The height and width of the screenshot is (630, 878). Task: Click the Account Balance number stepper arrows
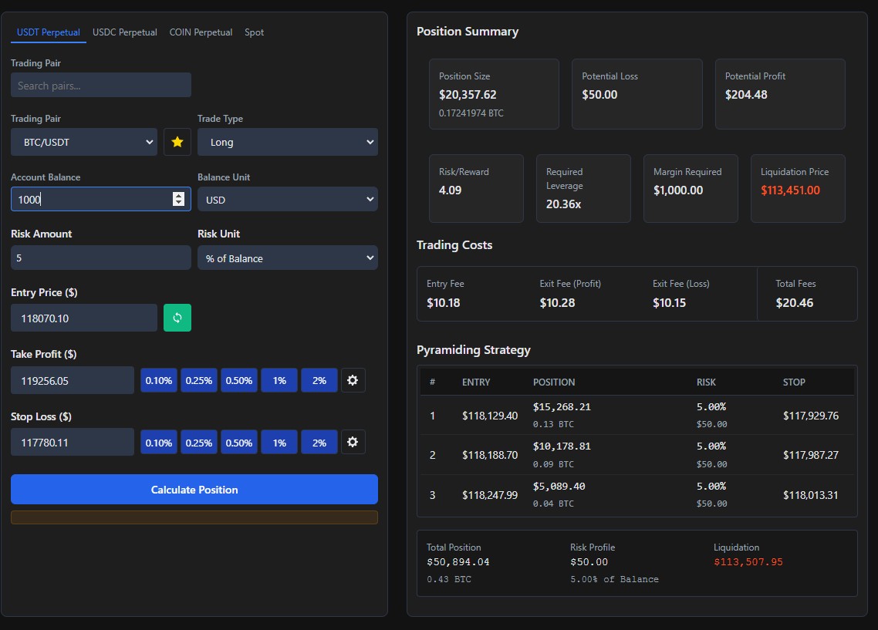click(x=178, y=199)
